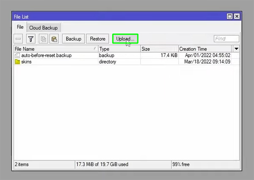Select the skins folder icon

[x=17, y=62]
